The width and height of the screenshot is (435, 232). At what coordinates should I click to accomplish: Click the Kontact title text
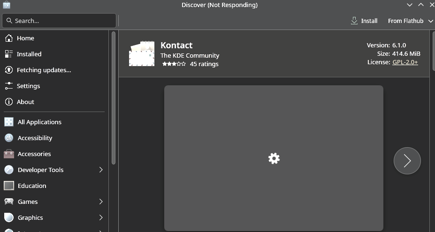pyautogui.click(x=176, y=45)
